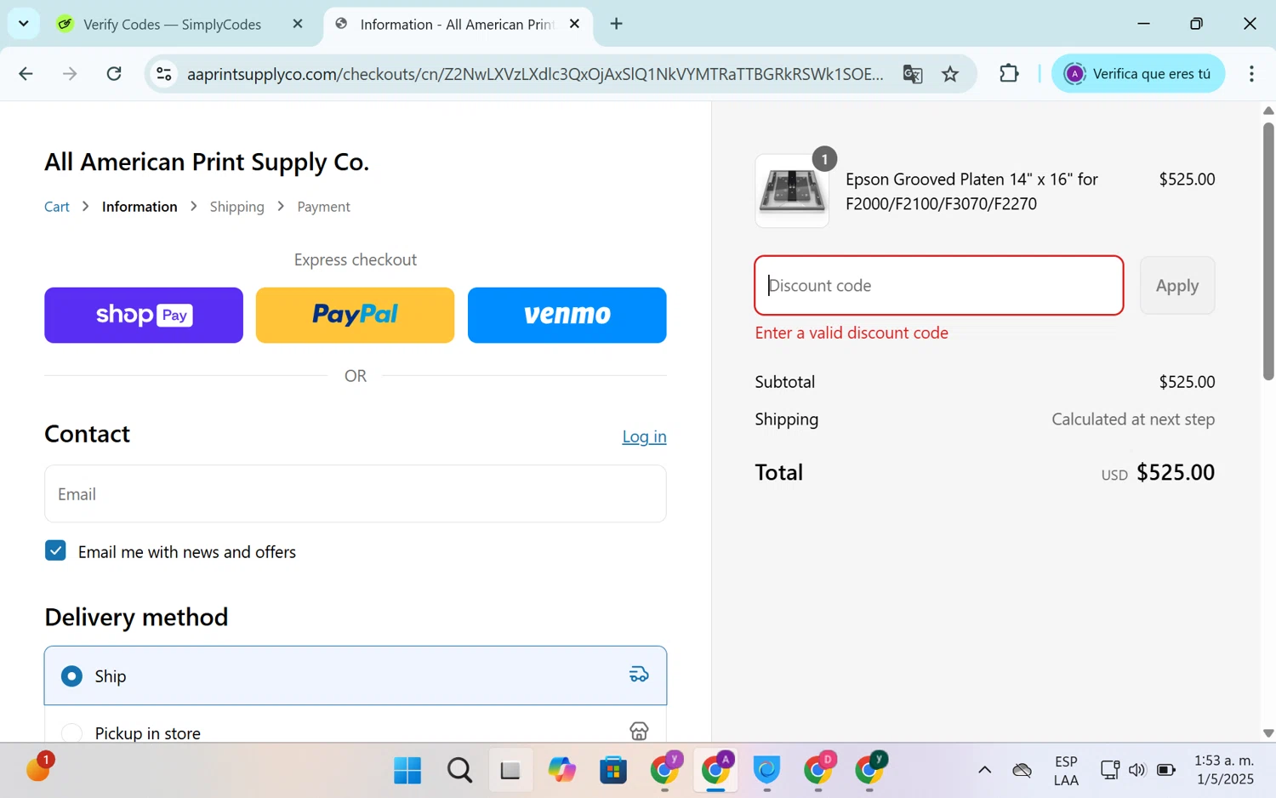Focus the Discount code field

tap(939, 286)
